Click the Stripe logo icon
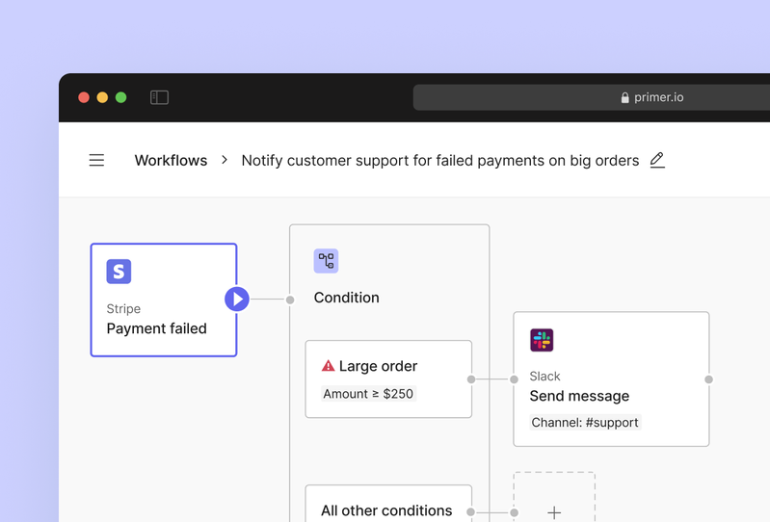 point(119,272)
